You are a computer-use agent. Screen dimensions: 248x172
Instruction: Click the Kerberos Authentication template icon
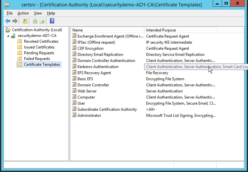click(x=74, y=66)
